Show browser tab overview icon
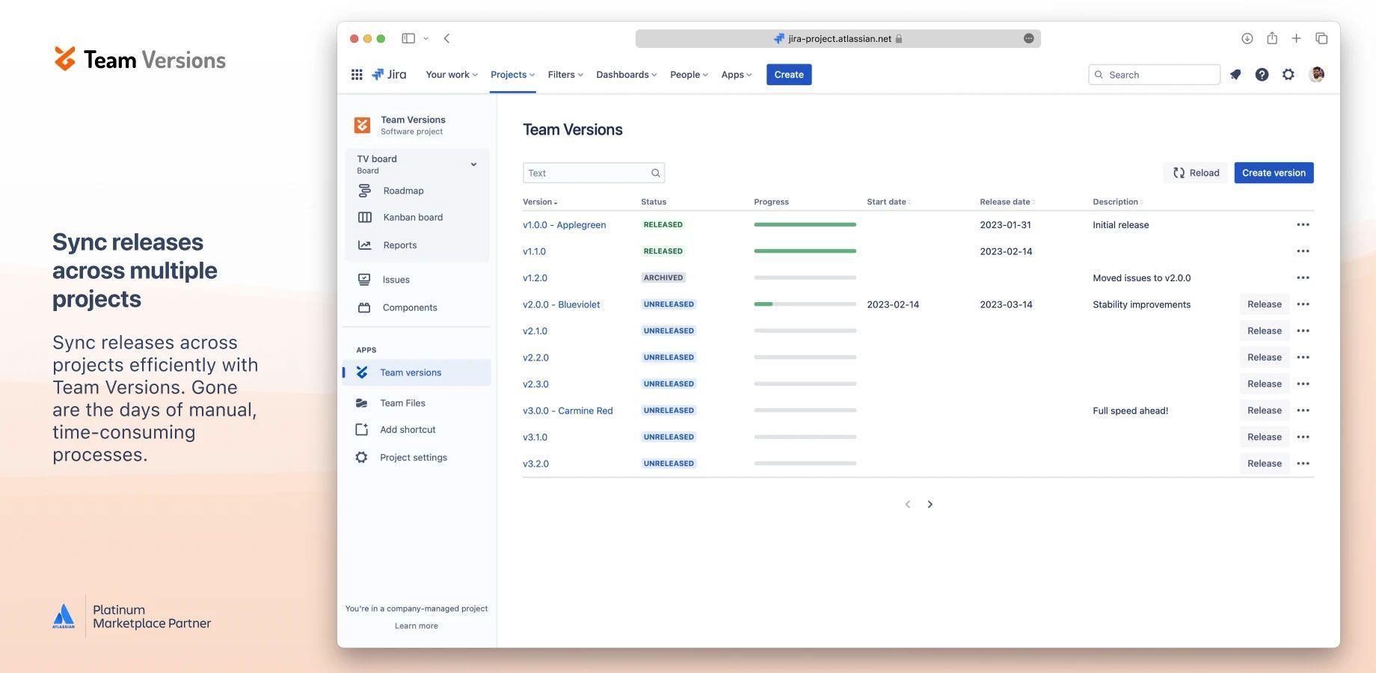Viewport: 1376px width, 673px height. [x=1321, y=38]
